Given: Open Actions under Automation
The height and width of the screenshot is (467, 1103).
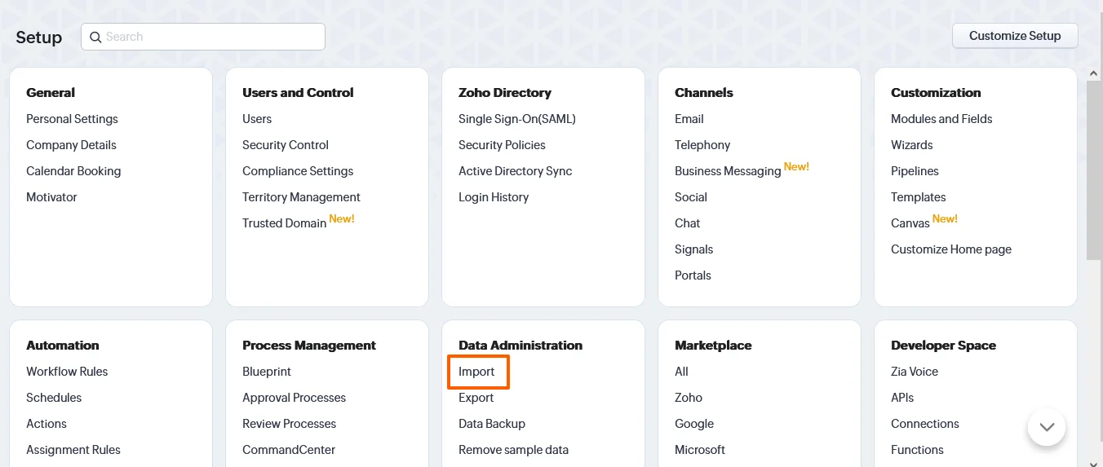Looking at the screenshot, I should [x=47, y=424].
